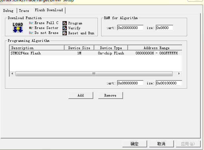204x150 pixels.
Task: Click the Device Size column header
Action: 79,48
